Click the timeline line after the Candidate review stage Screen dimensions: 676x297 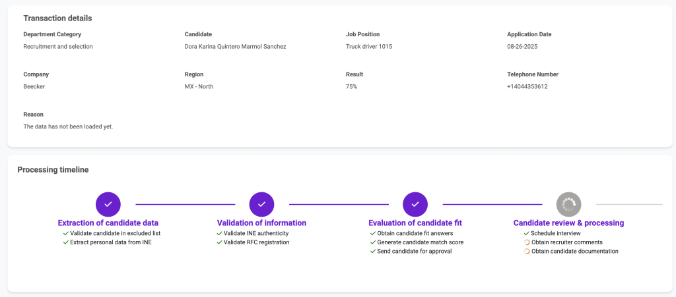click(628, 204)
